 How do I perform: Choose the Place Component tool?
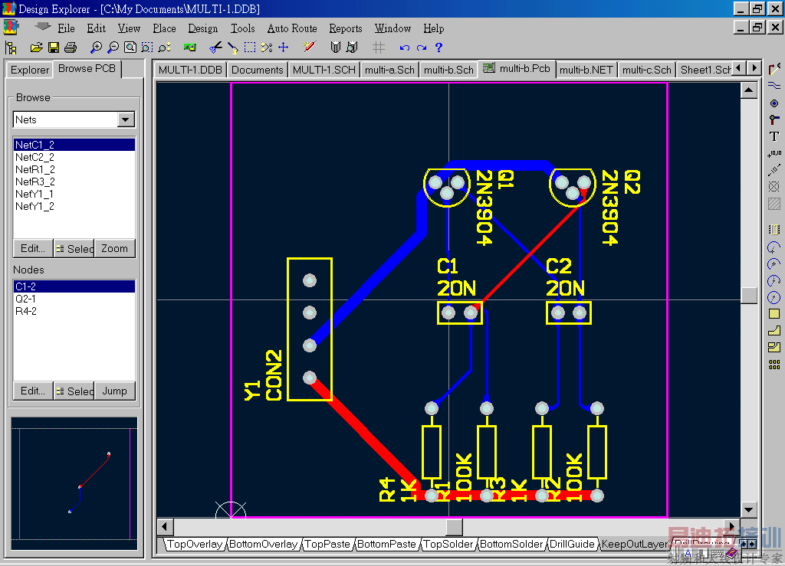(x=774, y=230)
